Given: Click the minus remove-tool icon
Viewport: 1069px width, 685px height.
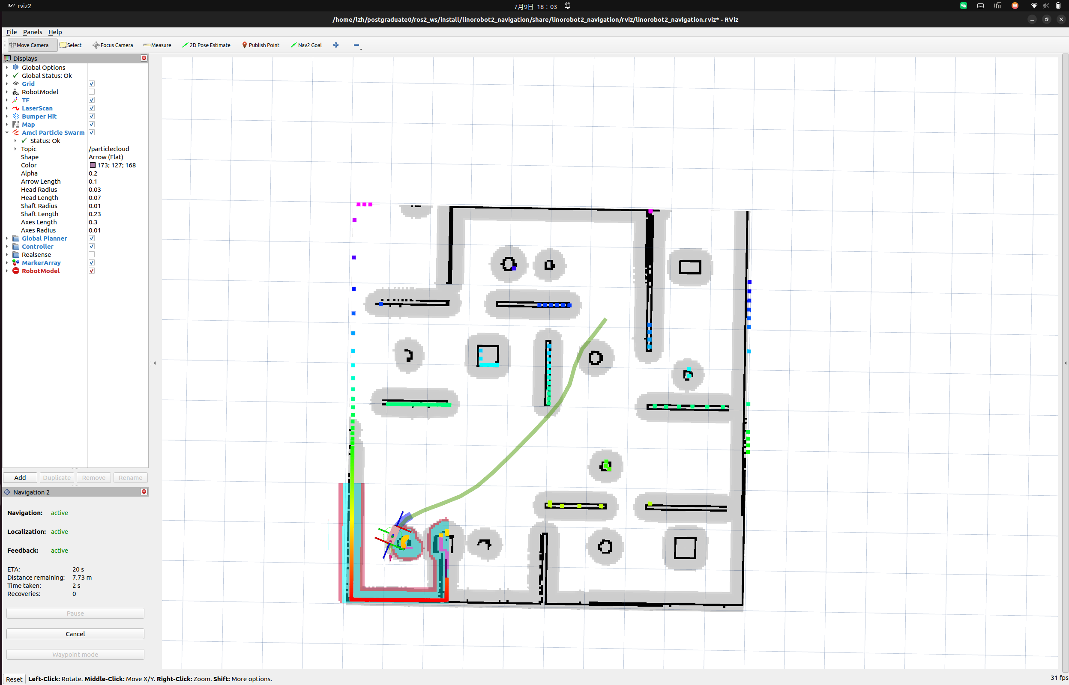Looking at the screenshot, I should coord(356,45).
